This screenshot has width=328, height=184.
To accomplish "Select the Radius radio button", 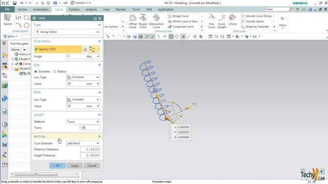I will [55, 72].
